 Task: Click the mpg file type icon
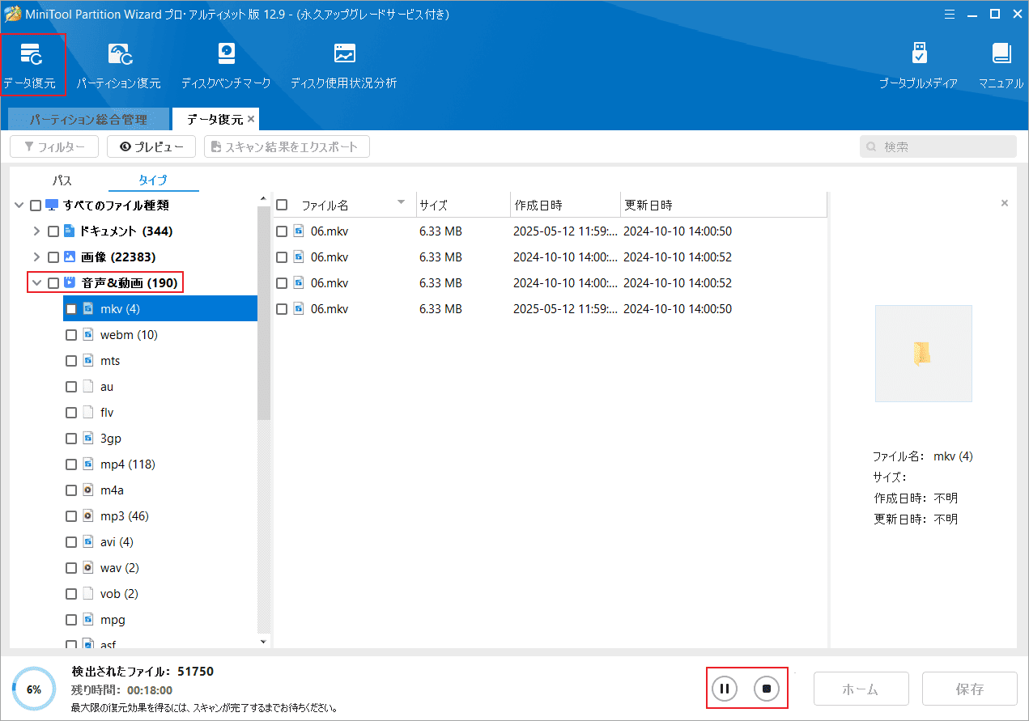click(x=89, y=620)
